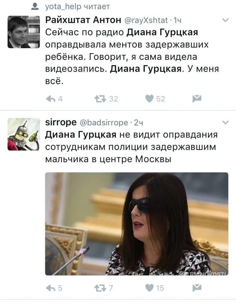Retweet the tweet with 32 retweets
Viewport: 236px width, 302px height.
point(100,99)
